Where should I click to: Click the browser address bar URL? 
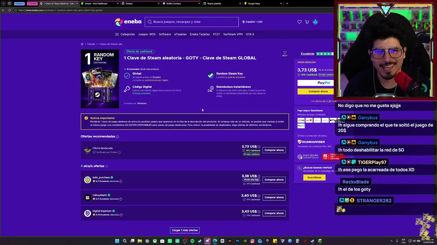(x=60, y=10)
